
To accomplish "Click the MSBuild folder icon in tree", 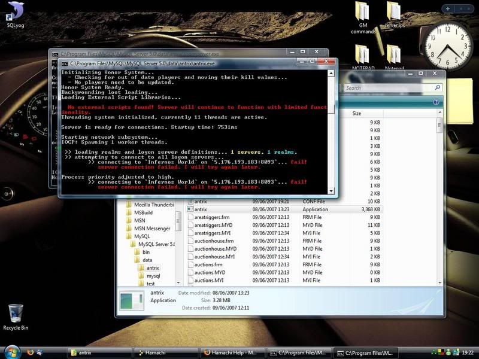I will [x=129, y=212].
